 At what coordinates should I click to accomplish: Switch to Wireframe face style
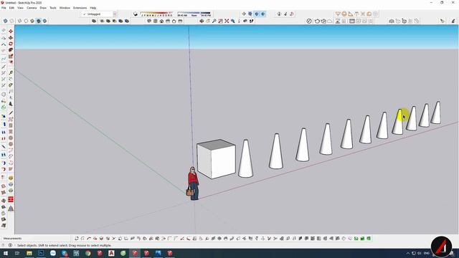point(19,21)
